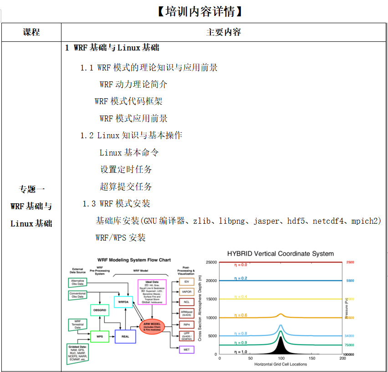This screenshot has width=388, height=372.
Task: Click the RIP4 output box
Action: pyautogui.click(x=187, y=325)
